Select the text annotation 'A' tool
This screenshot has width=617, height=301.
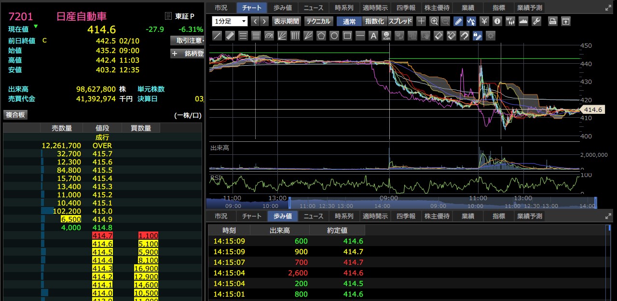[373, 36]
